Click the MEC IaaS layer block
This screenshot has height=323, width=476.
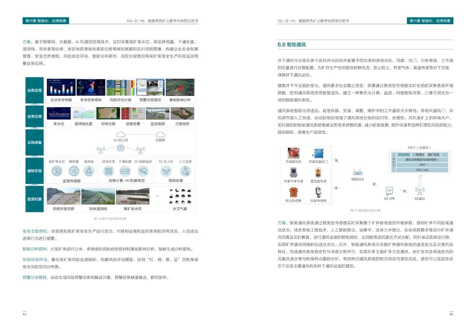pos(422,170)
